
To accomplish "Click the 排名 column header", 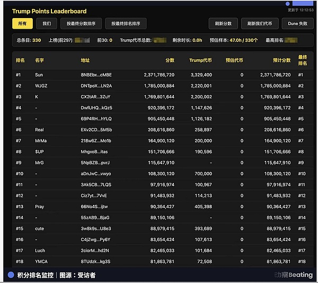I will tap(20, 61).
